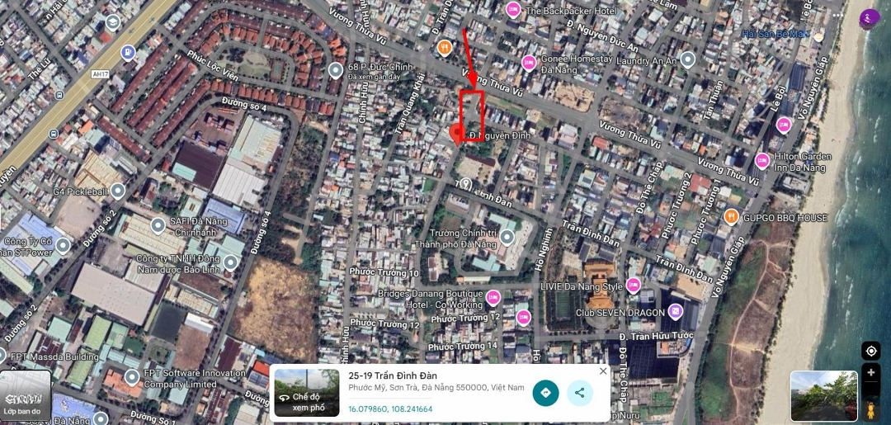Click Trường Chính trị Thành phố Đà Nẵng marker
This screenshot has width=891, height=425.
[x=507, y=238]
